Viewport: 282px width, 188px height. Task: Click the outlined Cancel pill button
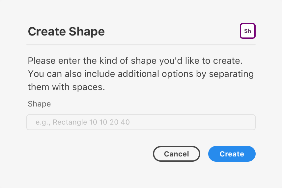177,154
